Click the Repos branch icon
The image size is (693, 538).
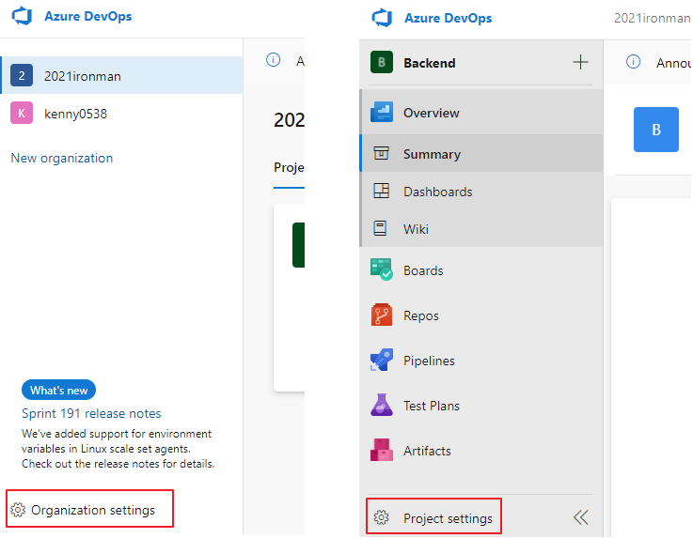pyautogui.click(x=382, y=315)
